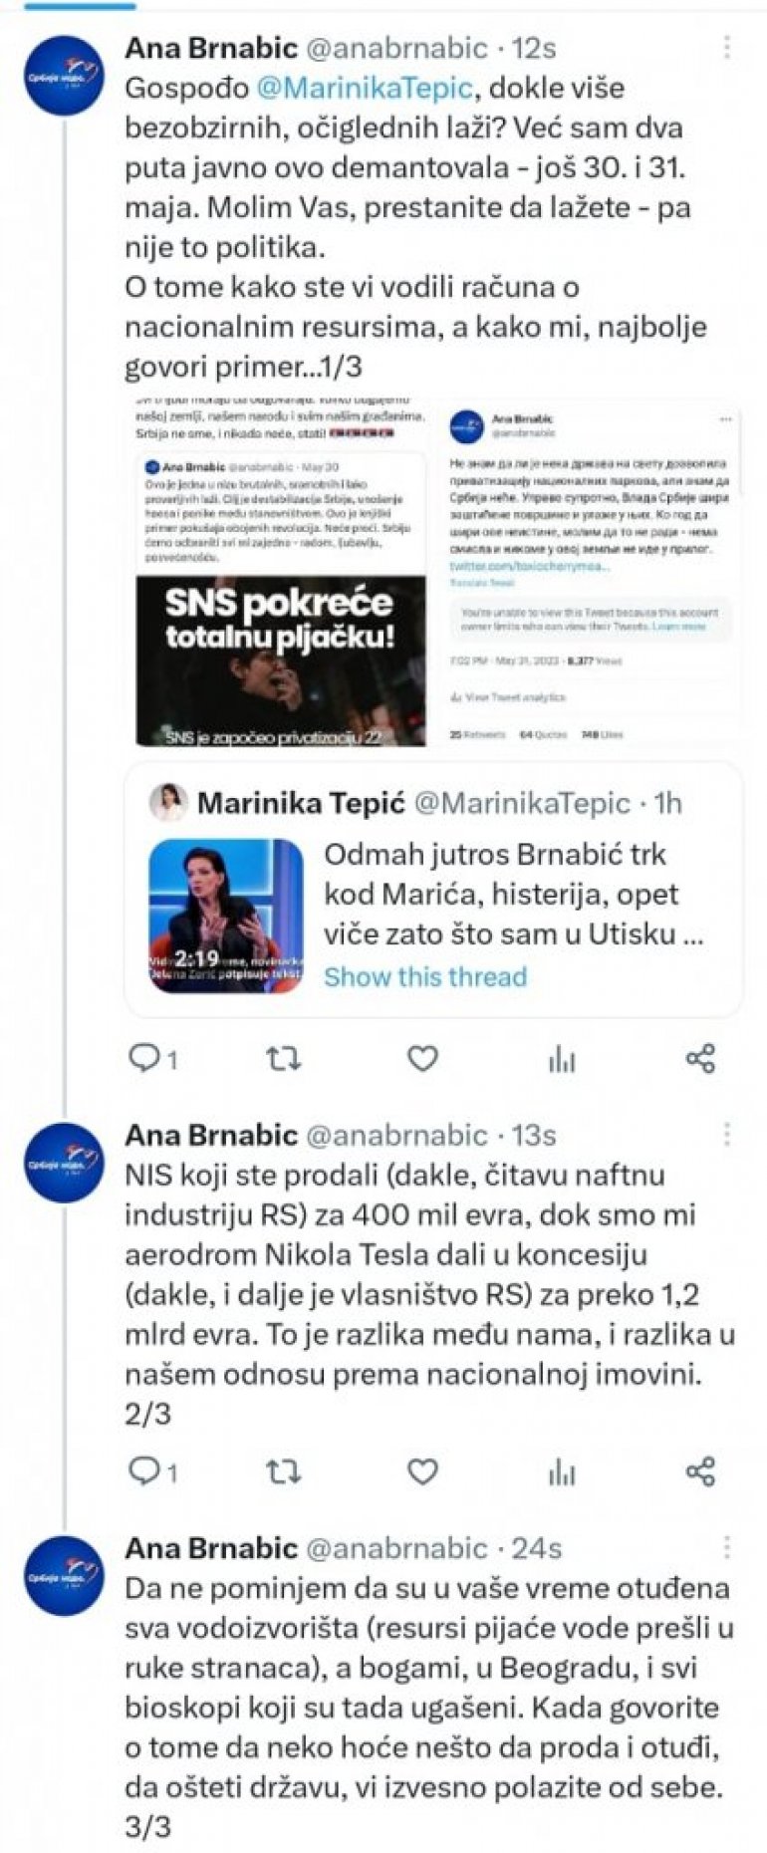Share the first tweet ending 1/3
Screen dimensions: 767x1853
pyautogui.click(x=701, y=1058)
